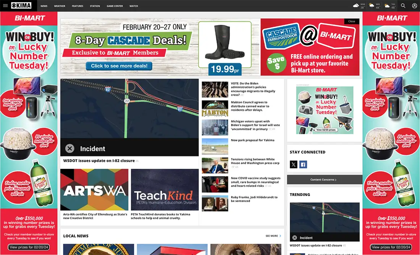Click the Win or Buy sidebar ad
This screenshot has height=255, width=420.
[325, 110]
